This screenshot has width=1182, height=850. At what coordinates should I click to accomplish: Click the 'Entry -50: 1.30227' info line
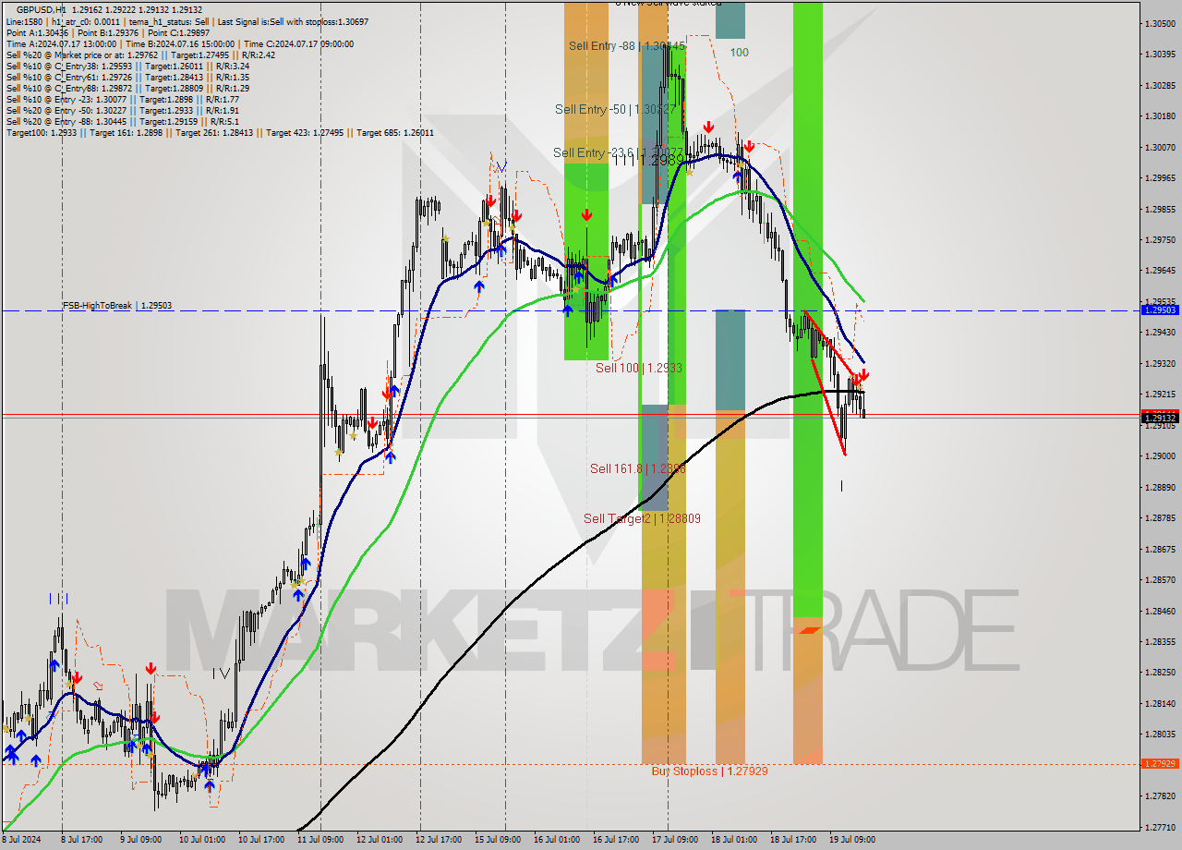point(122,110)
